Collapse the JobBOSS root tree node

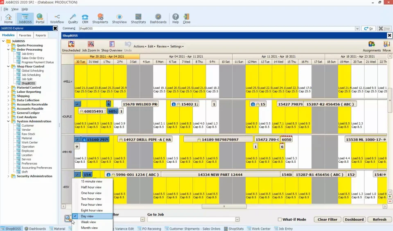(3, 41)
